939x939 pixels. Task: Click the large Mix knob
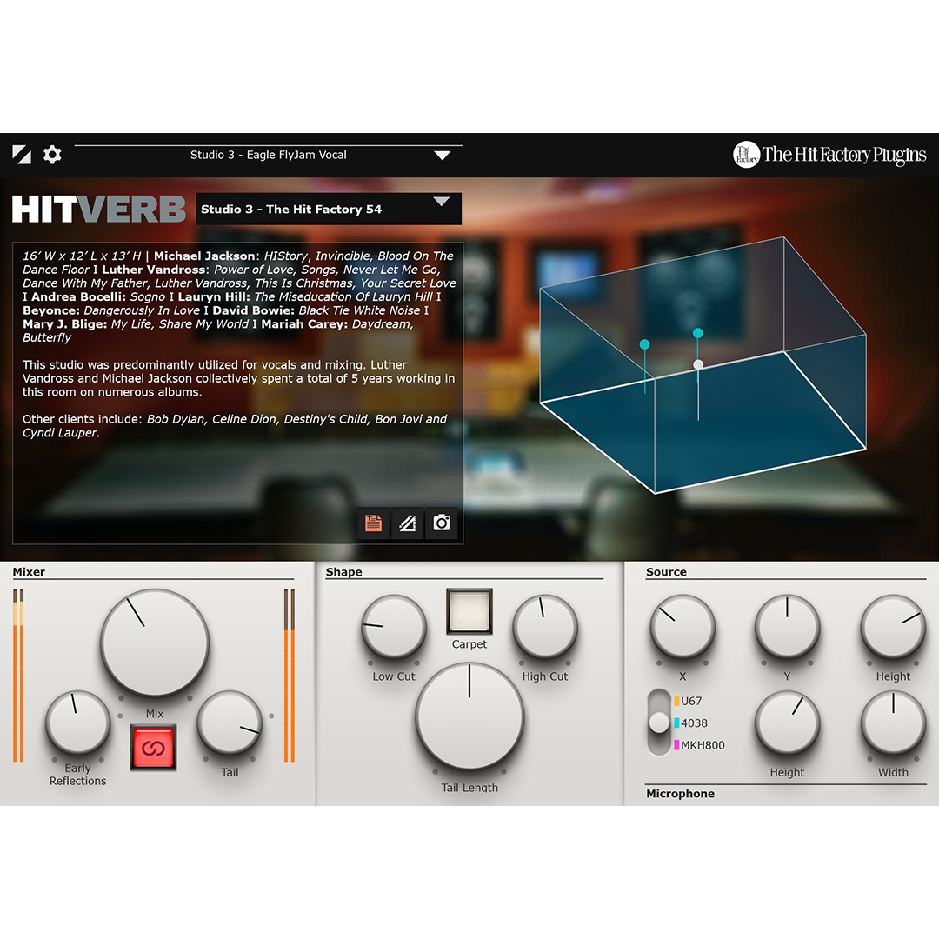click(155, 643)
